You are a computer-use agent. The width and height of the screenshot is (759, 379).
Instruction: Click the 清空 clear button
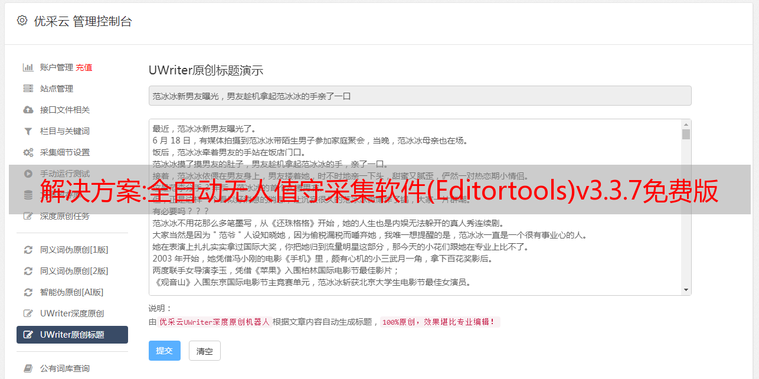[205, 351]
